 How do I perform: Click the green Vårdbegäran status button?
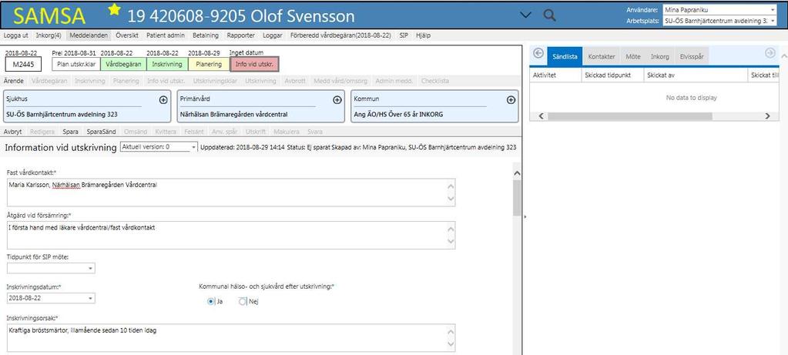click(123, 64)
